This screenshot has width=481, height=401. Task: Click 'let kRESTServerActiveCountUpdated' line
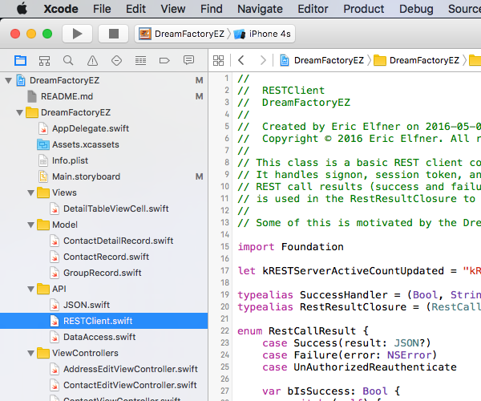point(359,271)
